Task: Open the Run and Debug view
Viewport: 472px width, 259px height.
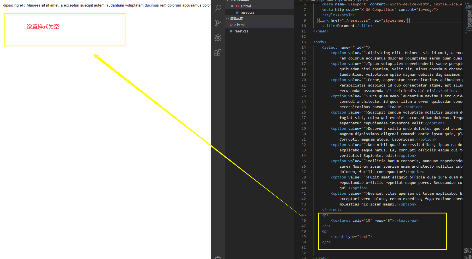Action: coord(218,38)
